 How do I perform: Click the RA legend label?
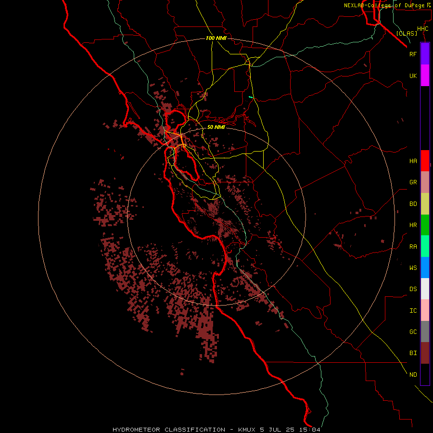(413, 247)
